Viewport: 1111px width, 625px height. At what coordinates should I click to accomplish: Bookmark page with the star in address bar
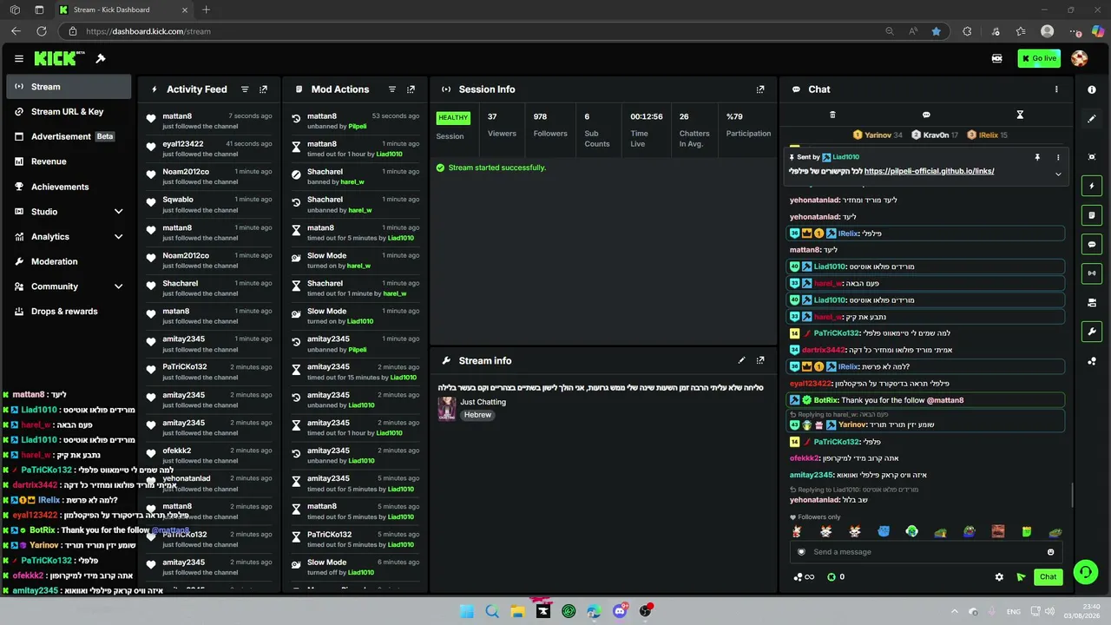click(936, 31)
